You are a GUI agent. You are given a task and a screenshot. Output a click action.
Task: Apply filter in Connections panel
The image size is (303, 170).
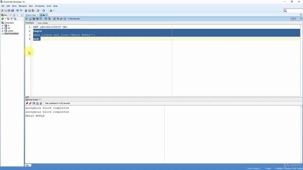coord(11,19)
